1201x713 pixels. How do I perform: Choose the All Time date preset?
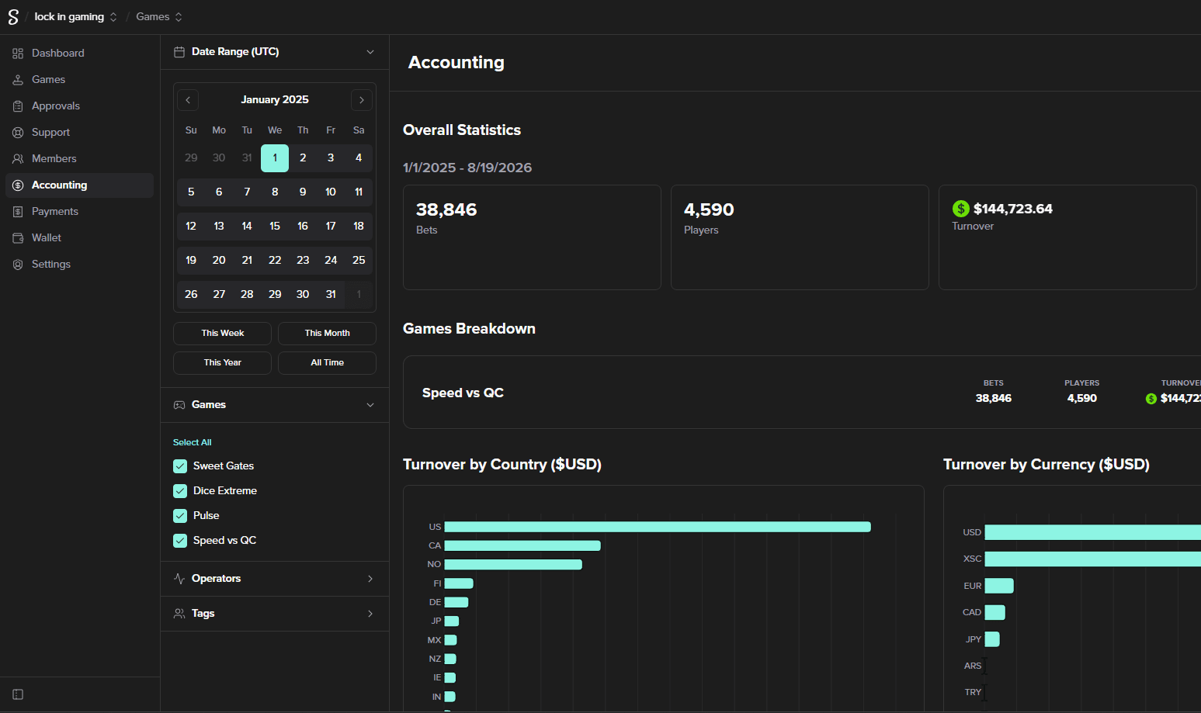point(327,363)
